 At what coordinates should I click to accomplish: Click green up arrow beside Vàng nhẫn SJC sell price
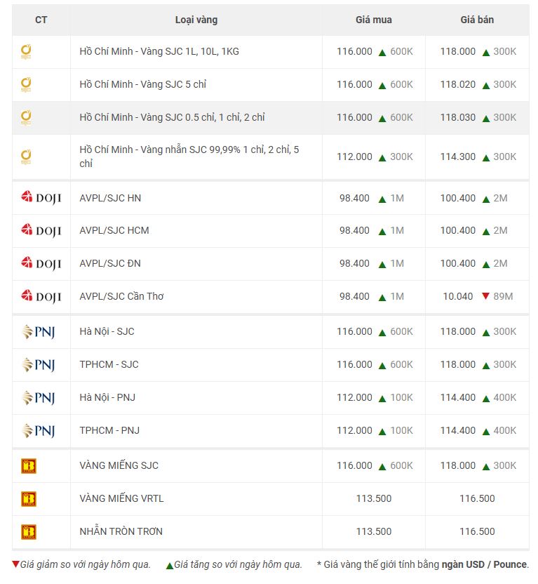(486, 159)
